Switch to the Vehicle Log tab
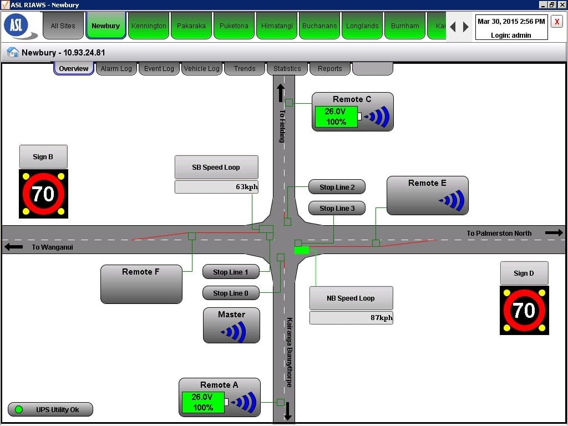568x426 pixels. (x=202, y=69)
